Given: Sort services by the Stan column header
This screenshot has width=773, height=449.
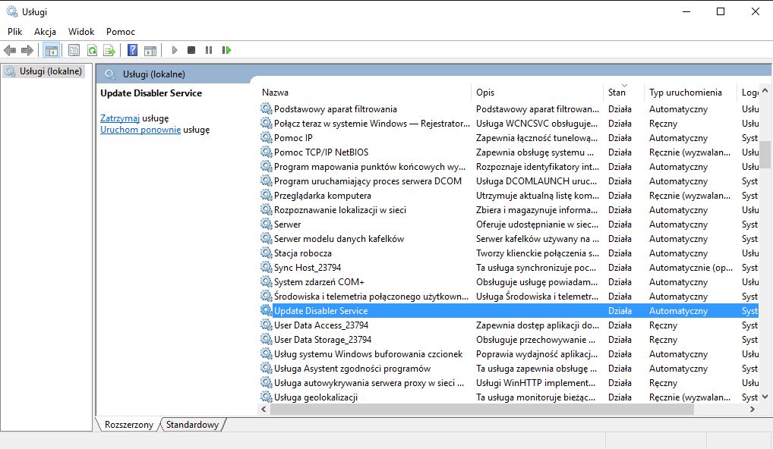Looking at the screenshot, I should 617,93.
